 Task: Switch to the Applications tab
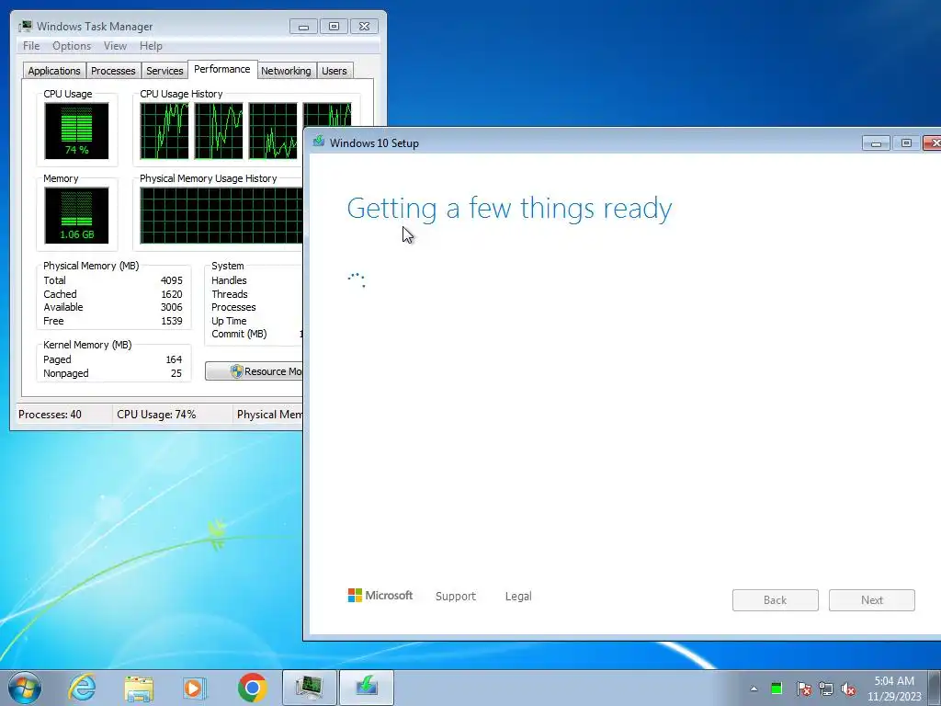pyautogui.click(x=54, y=71)
